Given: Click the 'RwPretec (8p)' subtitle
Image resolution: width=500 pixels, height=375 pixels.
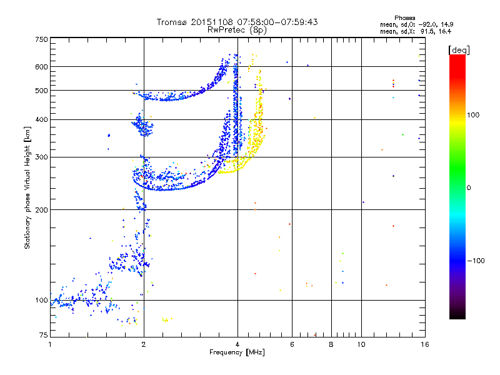Looking at the screenshot, I should tap(237, 30).
